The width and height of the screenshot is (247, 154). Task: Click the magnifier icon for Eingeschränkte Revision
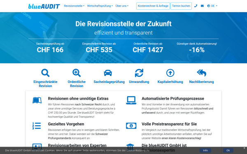(45, 73)
